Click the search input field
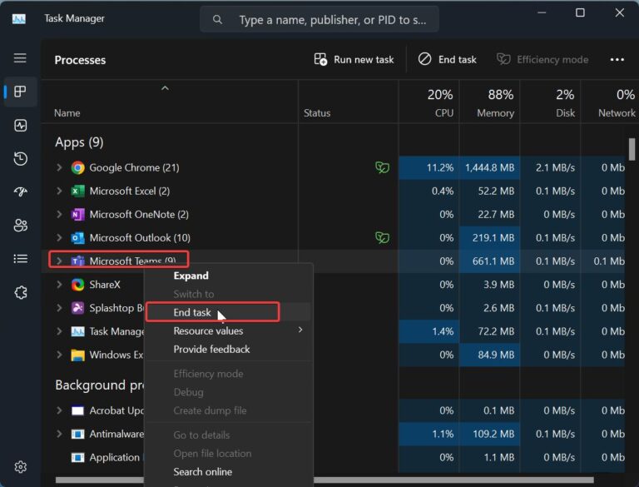 [319, 20]
